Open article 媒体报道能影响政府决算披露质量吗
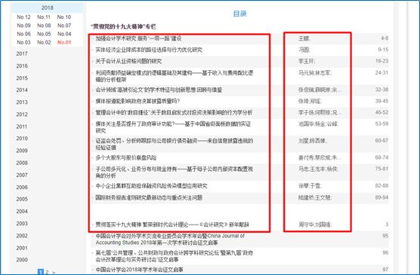The width and height of the screenshot is (420, 275). click(137, 101)
